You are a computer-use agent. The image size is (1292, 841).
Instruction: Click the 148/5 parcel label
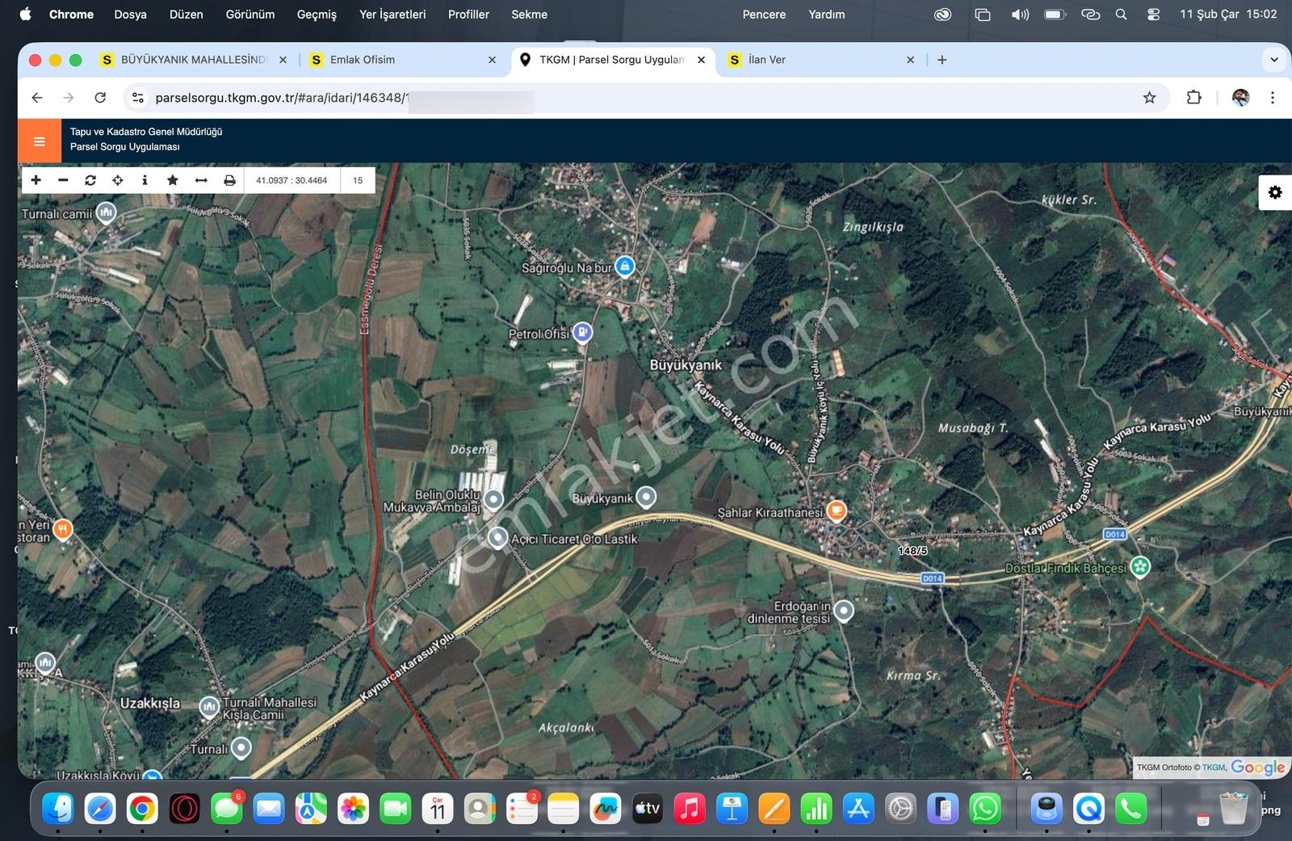(x=912, y=551)
